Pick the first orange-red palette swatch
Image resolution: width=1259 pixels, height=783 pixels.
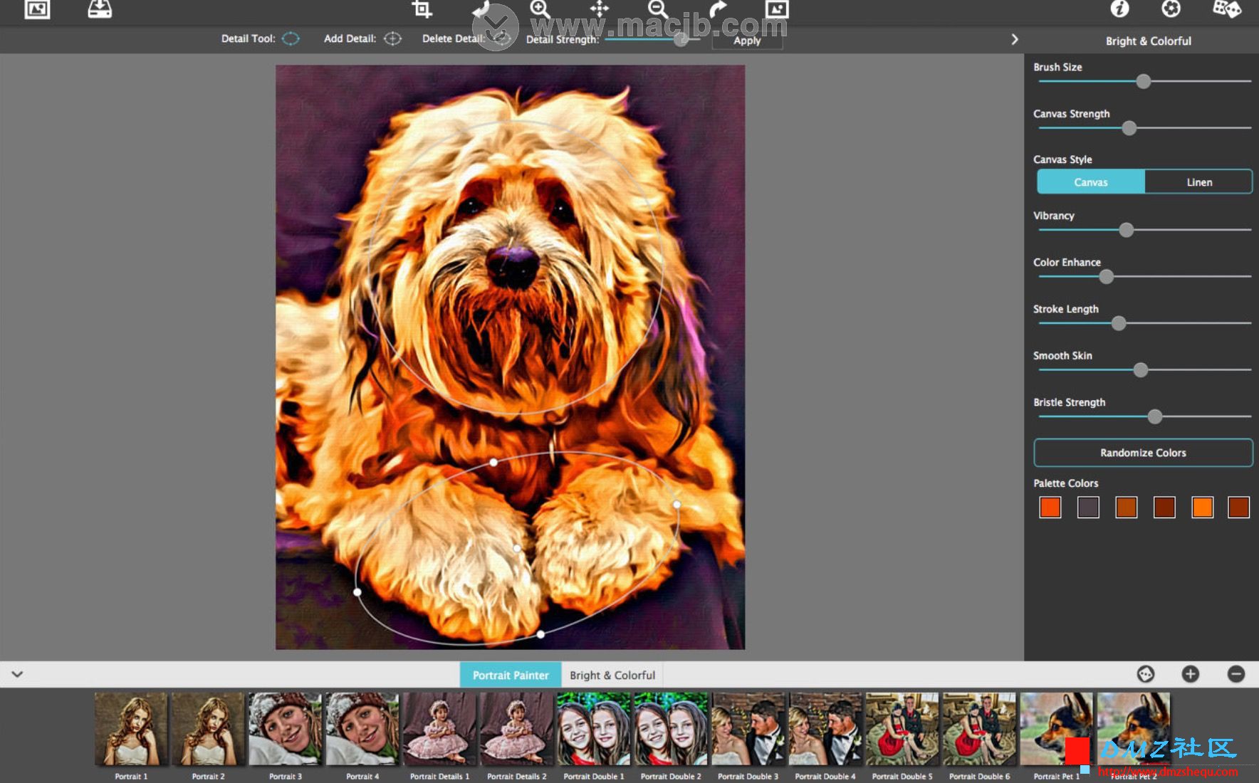click(x=1050, y=508)
